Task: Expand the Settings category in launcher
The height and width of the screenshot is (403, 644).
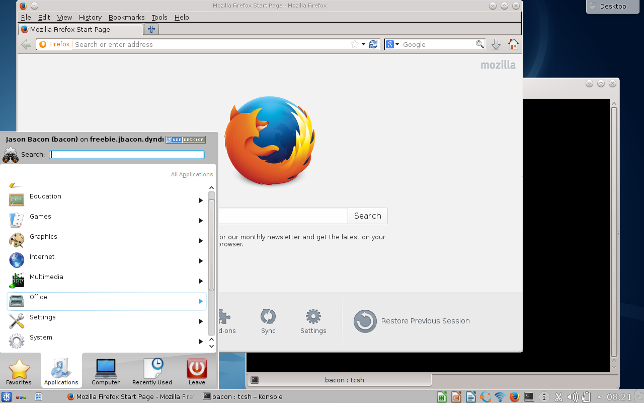Action: 107,321
